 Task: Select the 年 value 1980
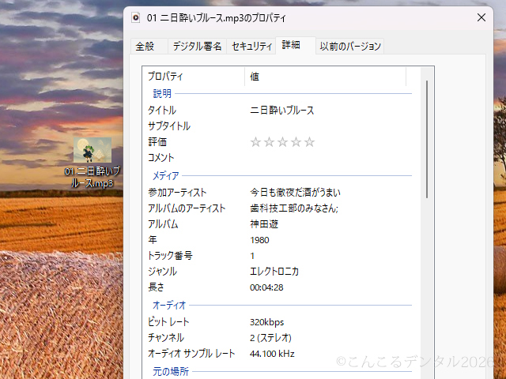[259, 240]
